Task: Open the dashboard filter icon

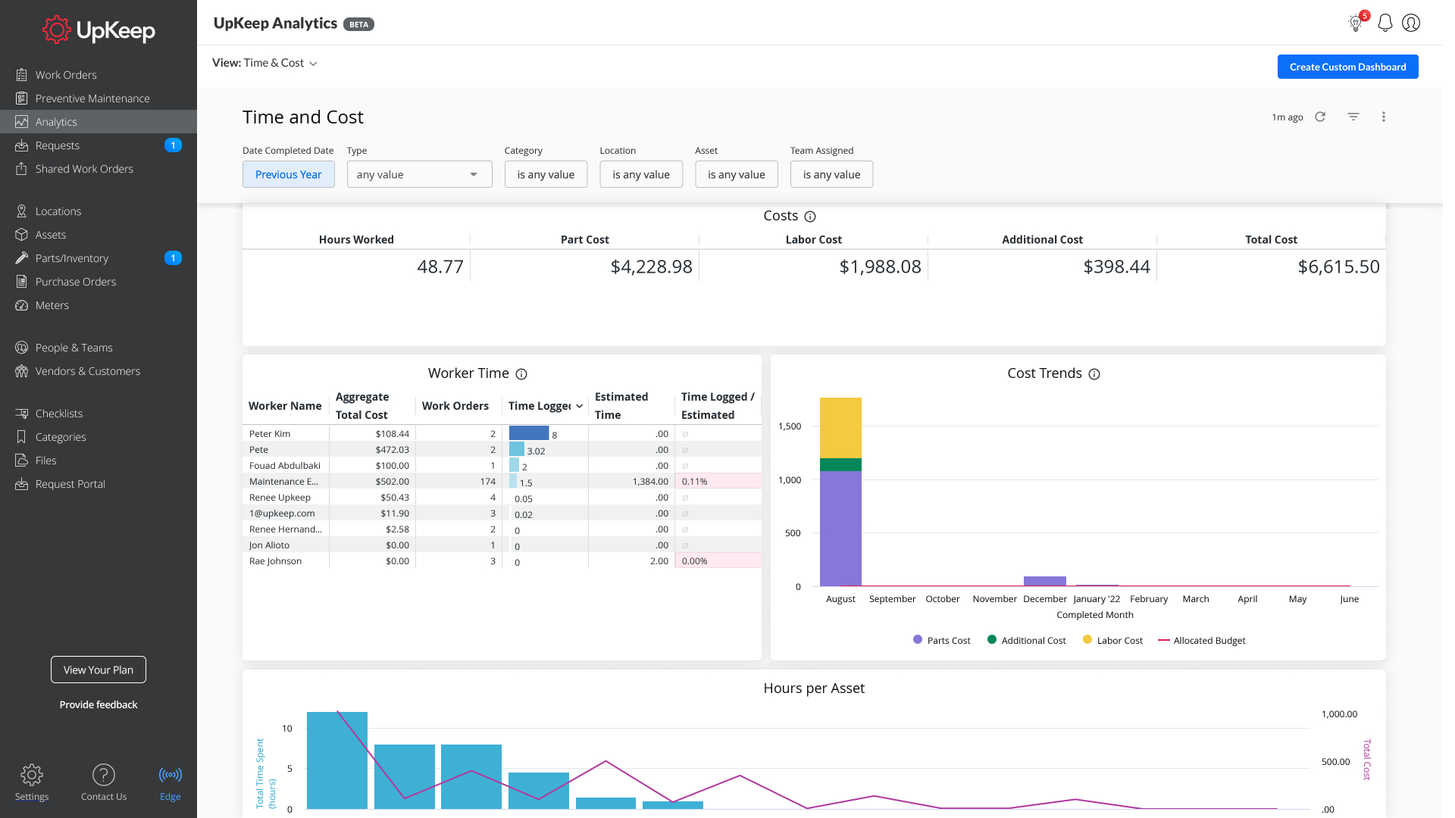Action: [x=1353, y=117]
